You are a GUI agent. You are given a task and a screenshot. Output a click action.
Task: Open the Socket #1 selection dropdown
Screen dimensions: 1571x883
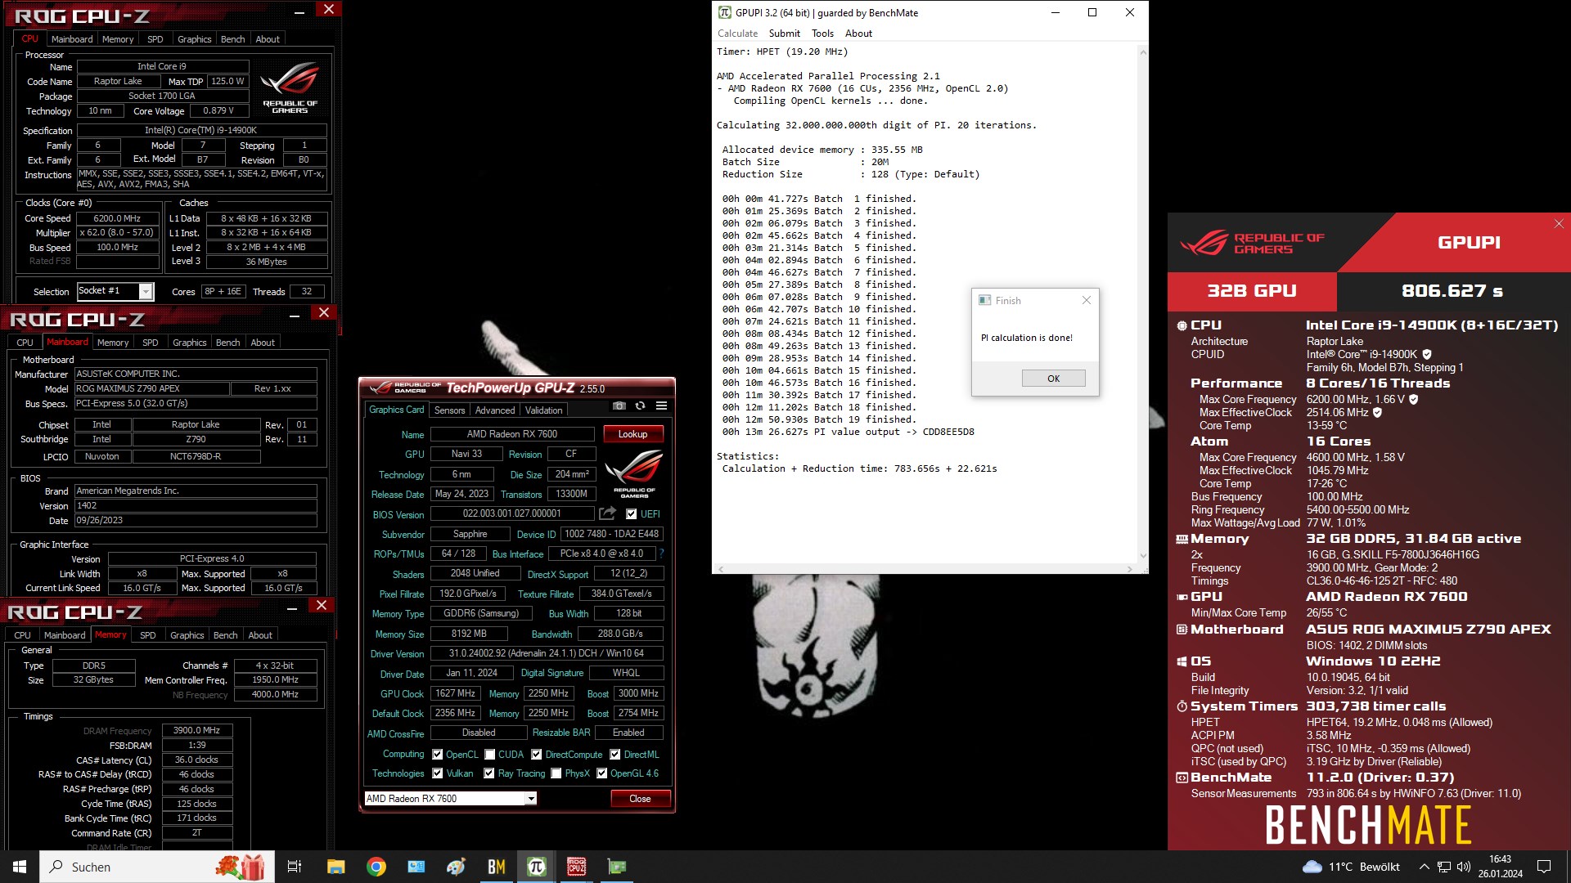[146, 291]
